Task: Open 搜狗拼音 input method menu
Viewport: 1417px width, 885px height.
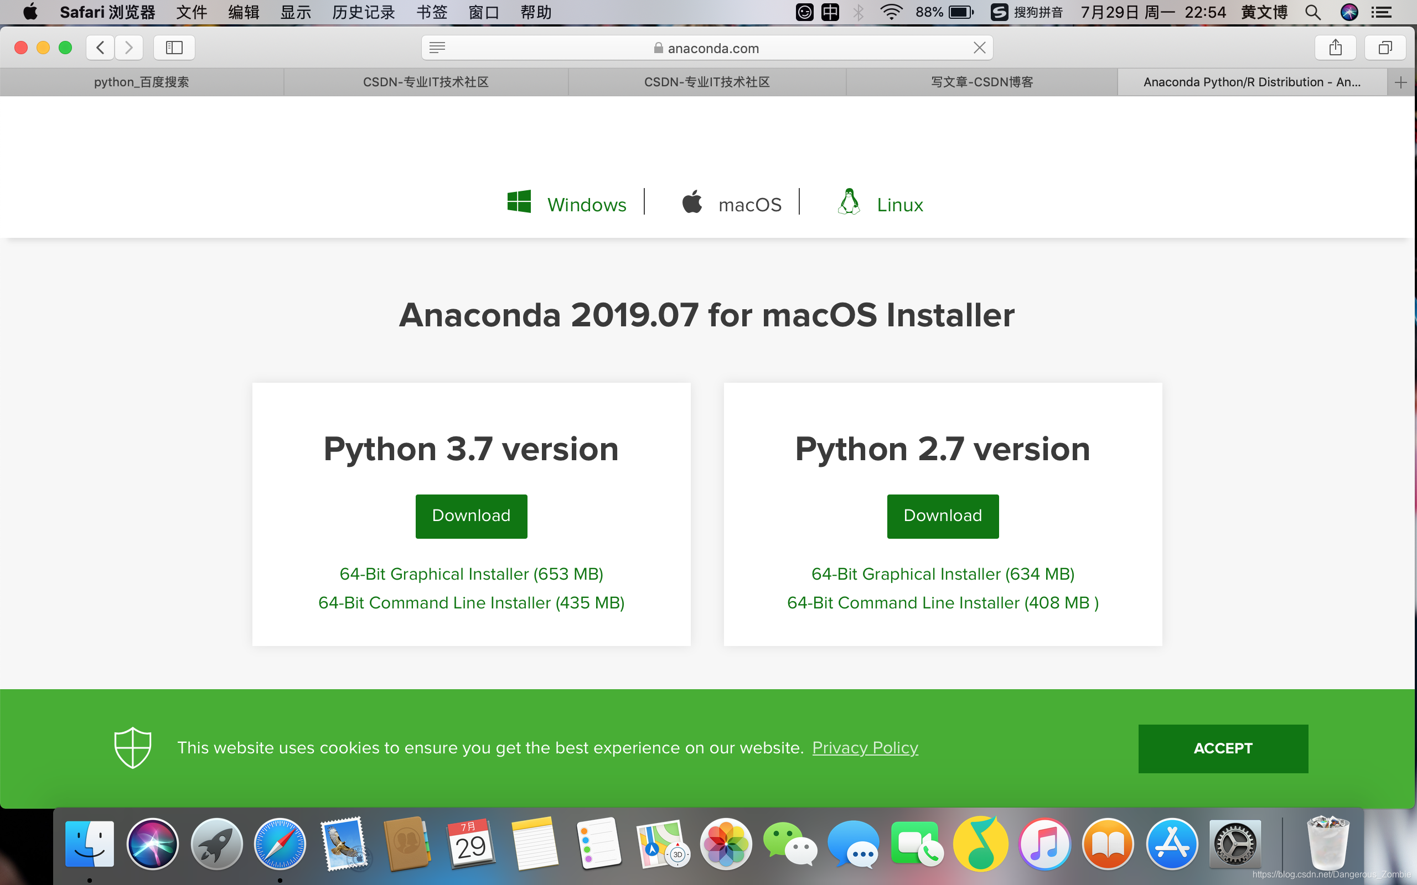Action: 1027,12
